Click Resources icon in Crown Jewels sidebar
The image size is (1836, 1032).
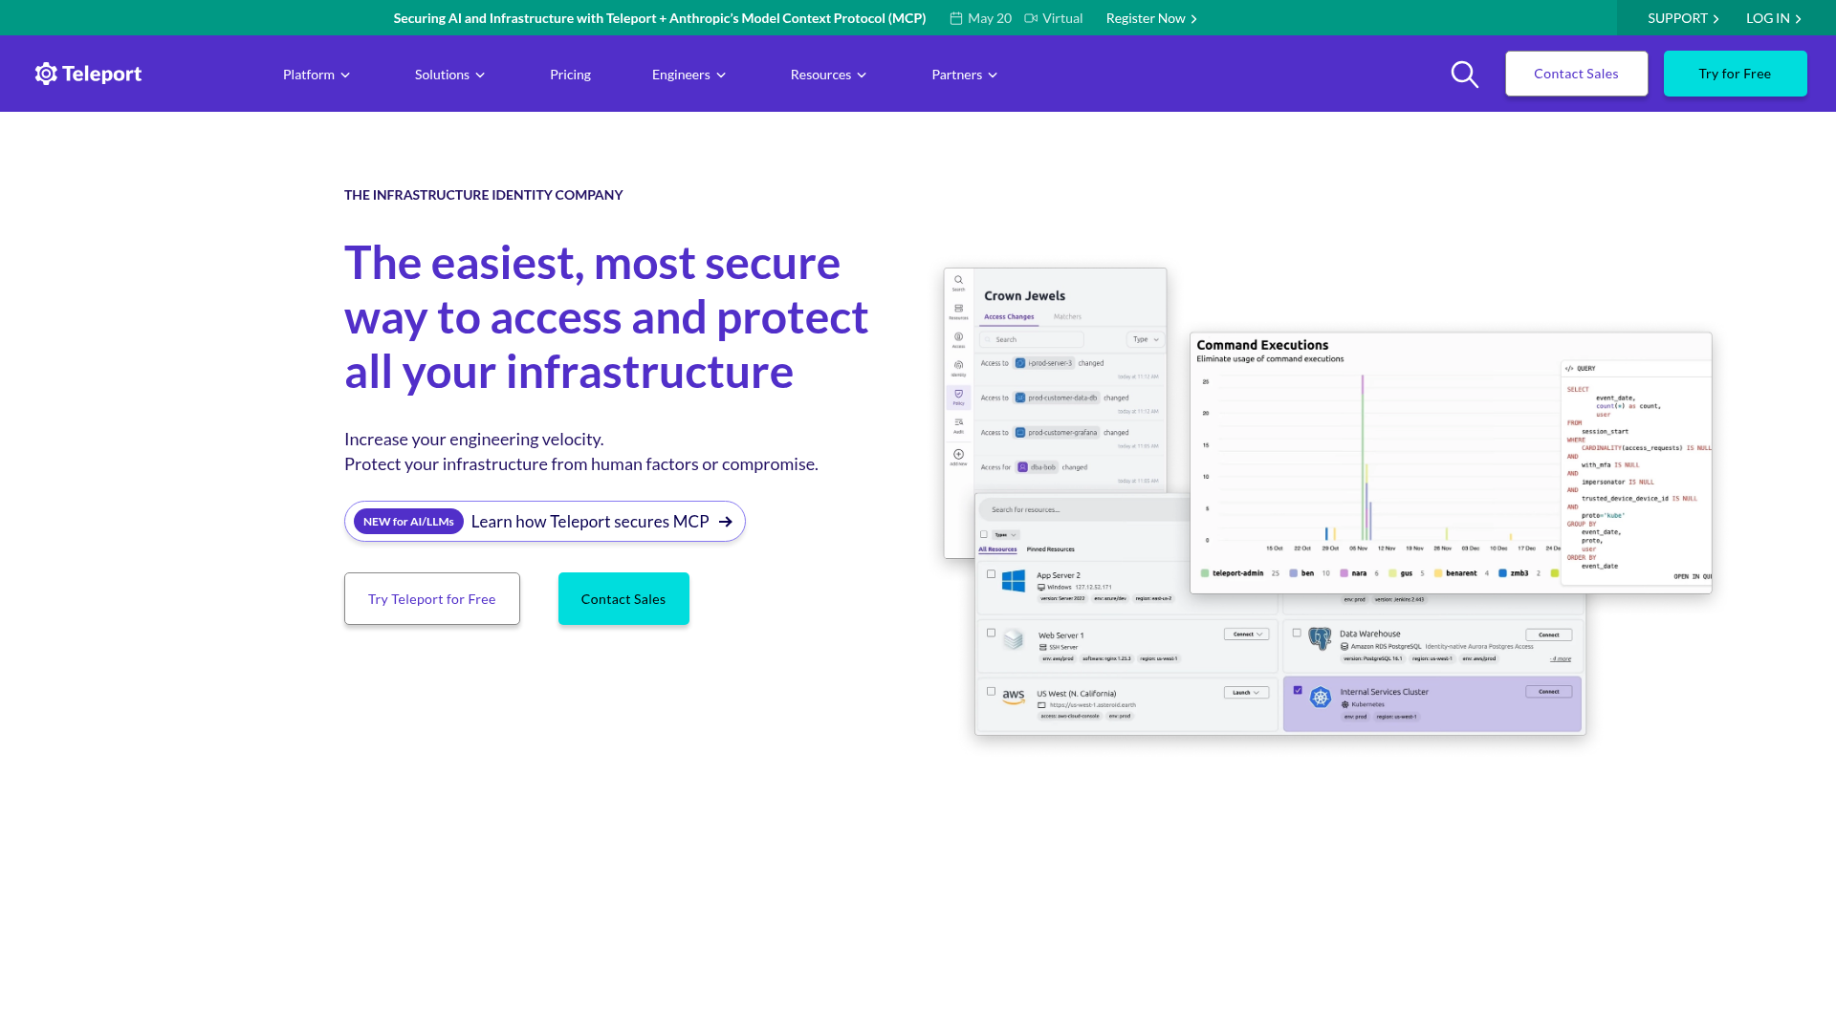[x=958, y=309]
